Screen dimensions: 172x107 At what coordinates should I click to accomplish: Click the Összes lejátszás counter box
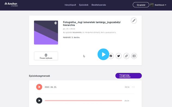[x=46, y=56]
